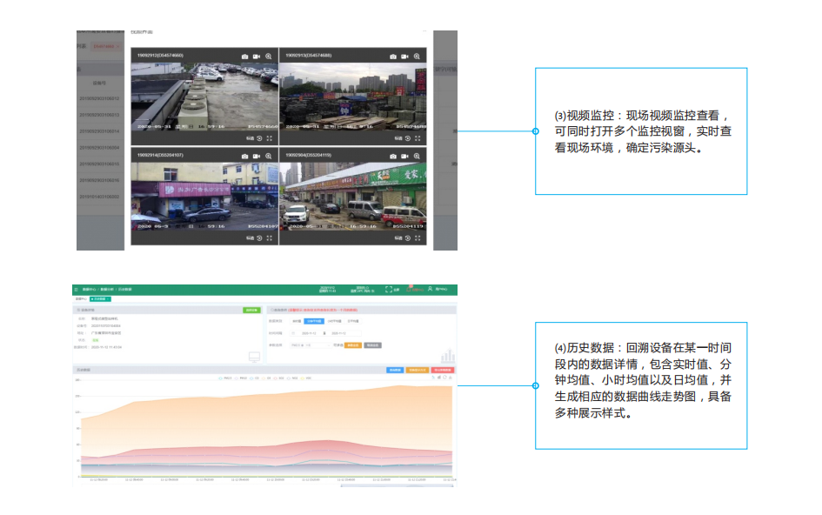The height and width of the screenshot is (515, 822).
Task: Toggle O3 series in chart legend
Action: click(x=266, y=378)
